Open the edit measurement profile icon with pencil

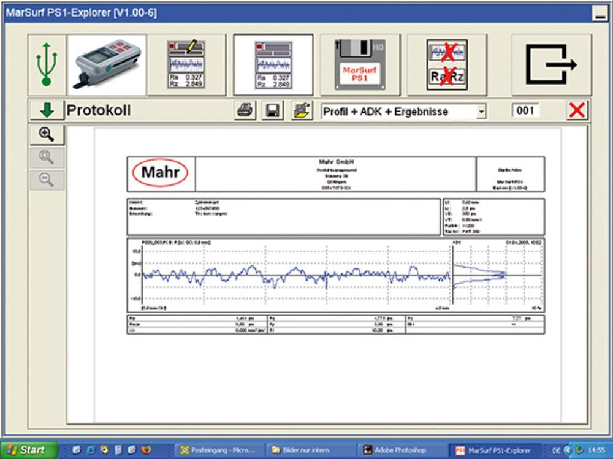click(188, 65)
